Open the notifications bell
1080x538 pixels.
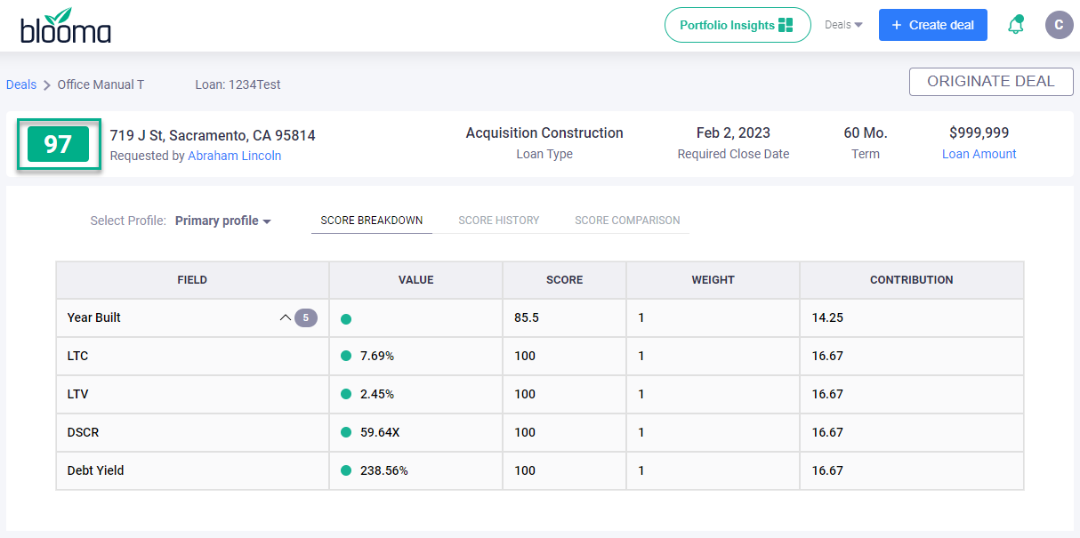(1015, 25)
